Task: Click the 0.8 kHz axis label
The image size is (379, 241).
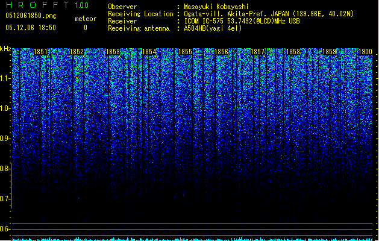Action: [5, 169]
